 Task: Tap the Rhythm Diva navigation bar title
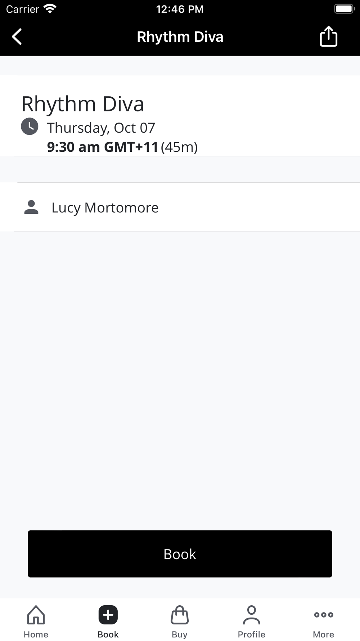[180, 37]
